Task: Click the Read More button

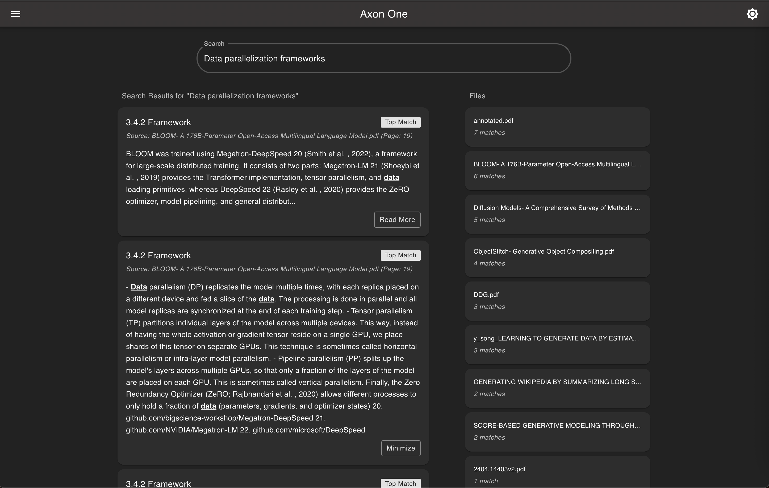Action: (397, 220)
